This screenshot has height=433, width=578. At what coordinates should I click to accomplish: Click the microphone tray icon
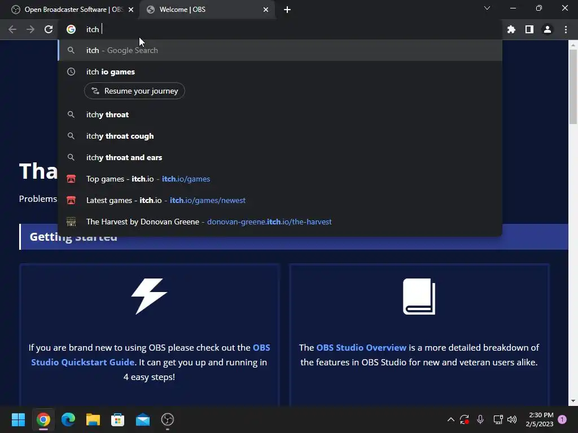point(480,419)
